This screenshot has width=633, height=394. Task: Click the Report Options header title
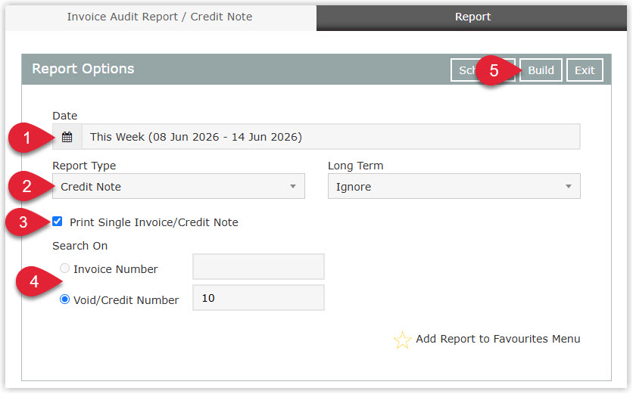coord(83,69)
